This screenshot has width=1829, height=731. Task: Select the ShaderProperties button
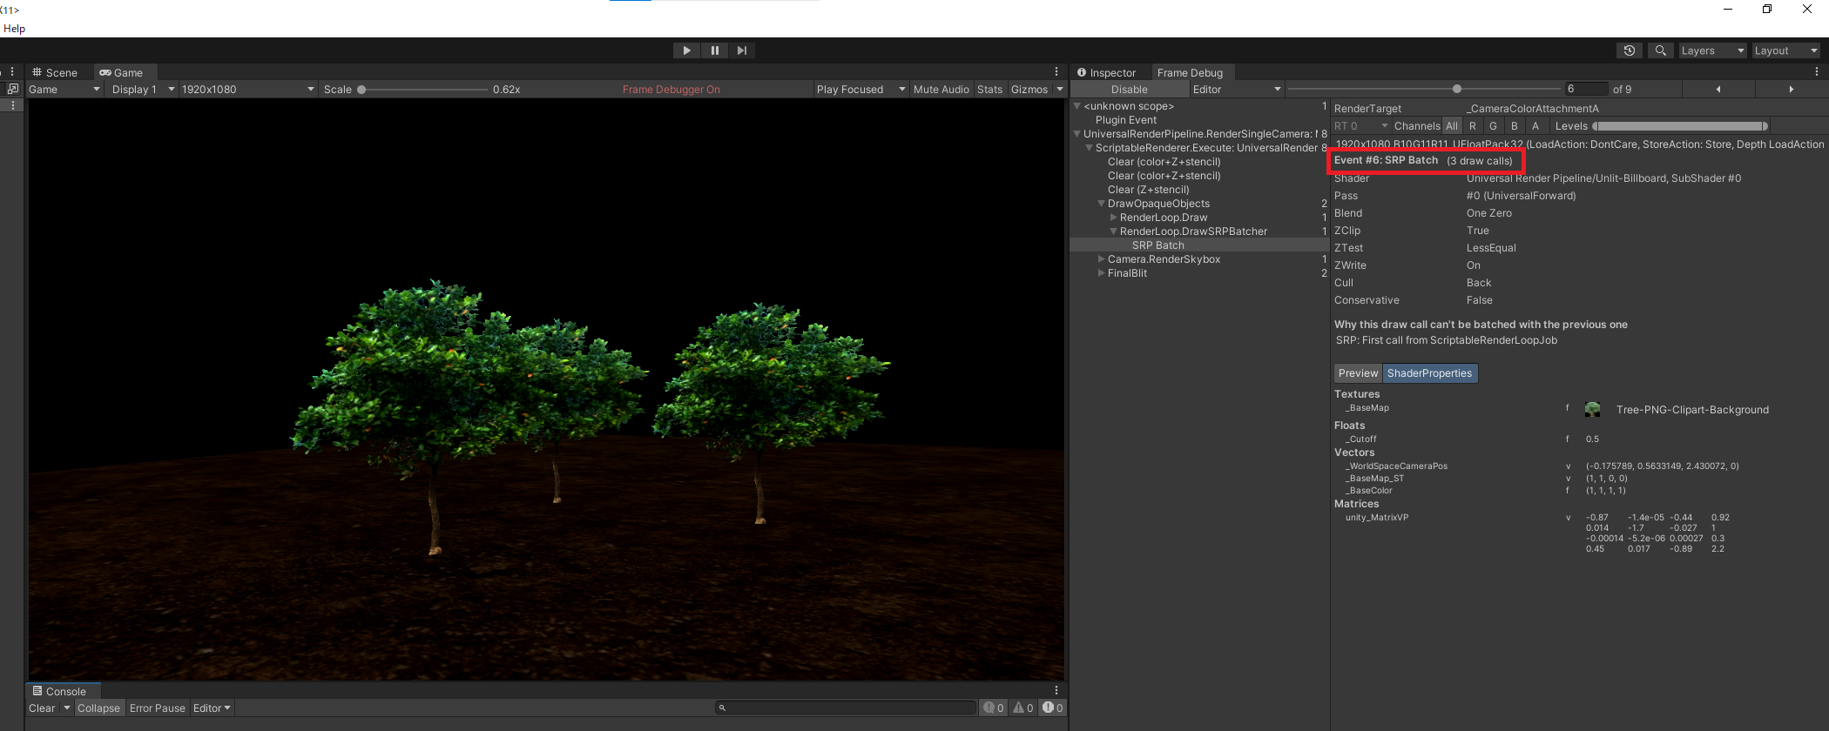pyautogui.click(x=1429, y=373)
